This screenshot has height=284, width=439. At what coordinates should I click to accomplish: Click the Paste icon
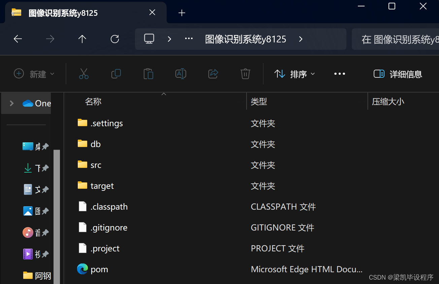pos(148,74)
